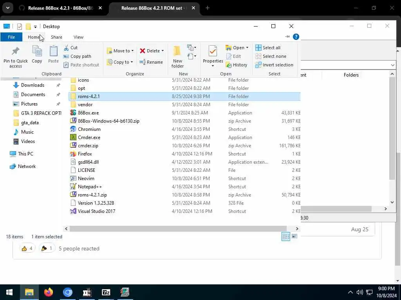Screen dimensions: 401x300
Task: Select gta_data folder in sidebar
Action: (30, 123)
